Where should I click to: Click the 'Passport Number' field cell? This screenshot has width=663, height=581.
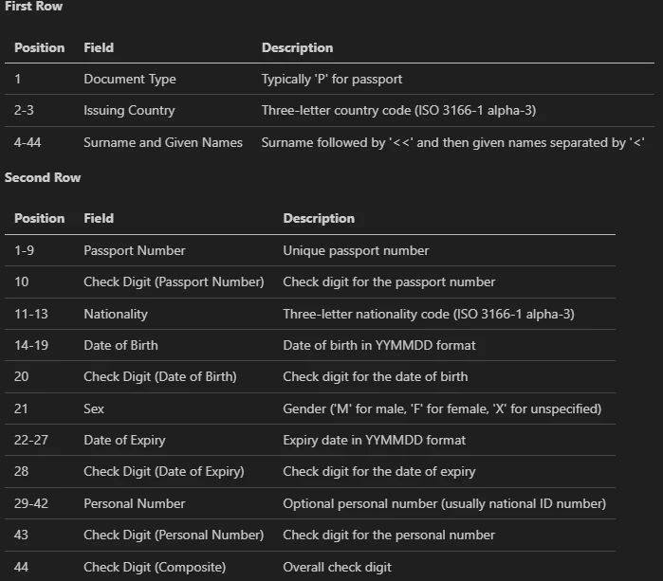135,250
